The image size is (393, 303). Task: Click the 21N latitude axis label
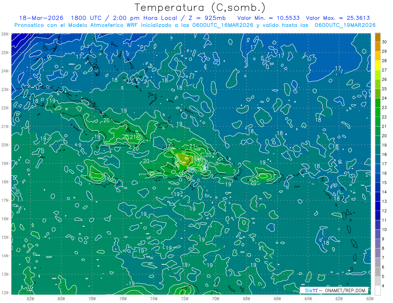click(x=5, y=126)
